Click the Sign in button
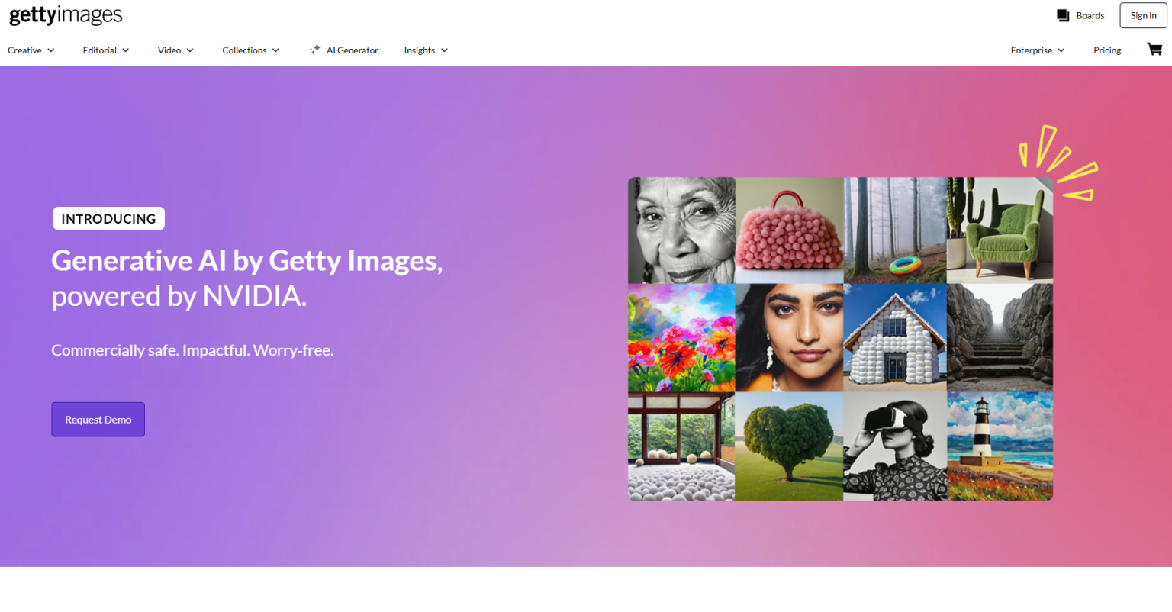Image resolution: width=1172 pixels, height=612 pixels. point(1142,15)
